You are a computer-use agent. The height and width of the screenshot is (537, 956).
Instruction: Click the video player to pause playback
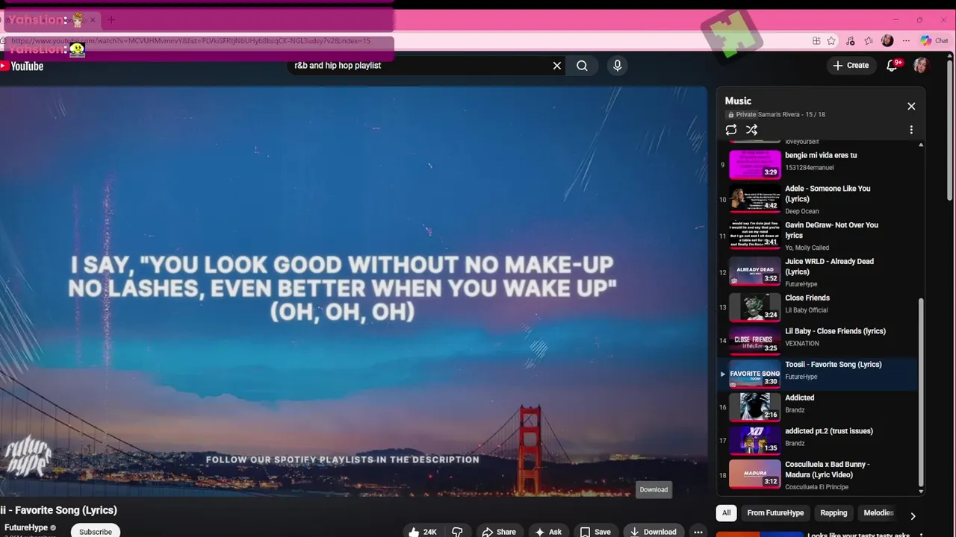pyautogui.click(x=353, y=291)
